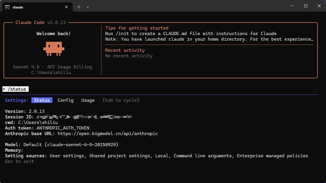Minimize the terminal window
The width and height of the screenshot is (326, 183).
pyautogui.click(x=292, y=6)
